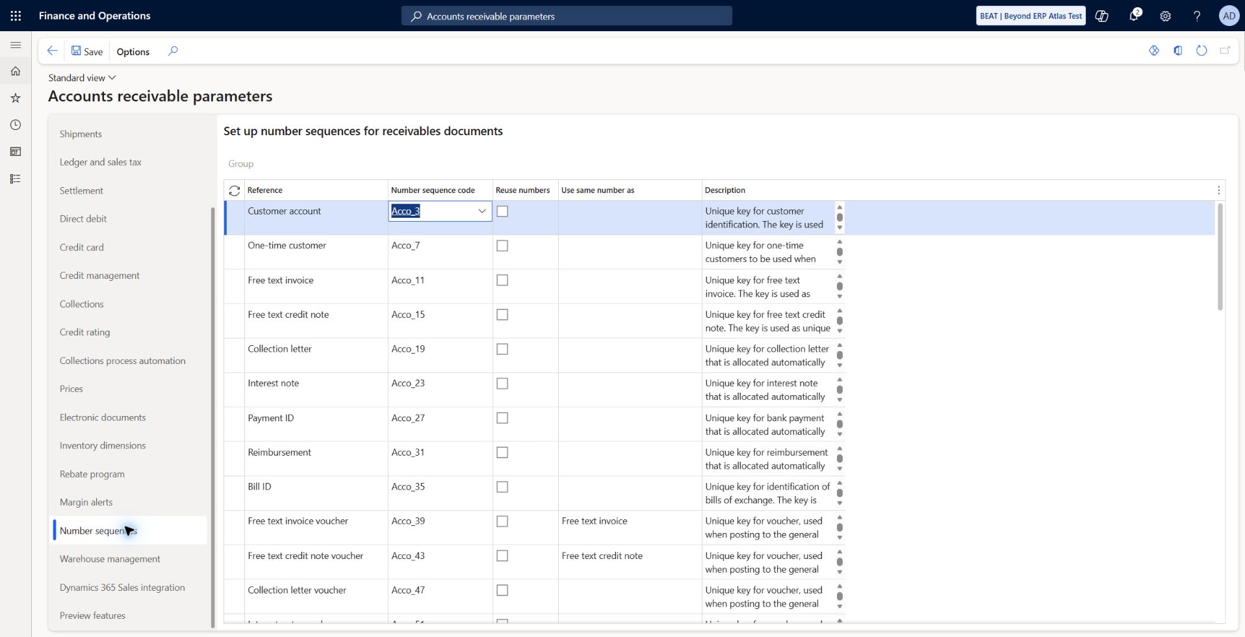Toggle Reuse numbers for Customer account

pos(502,211)
